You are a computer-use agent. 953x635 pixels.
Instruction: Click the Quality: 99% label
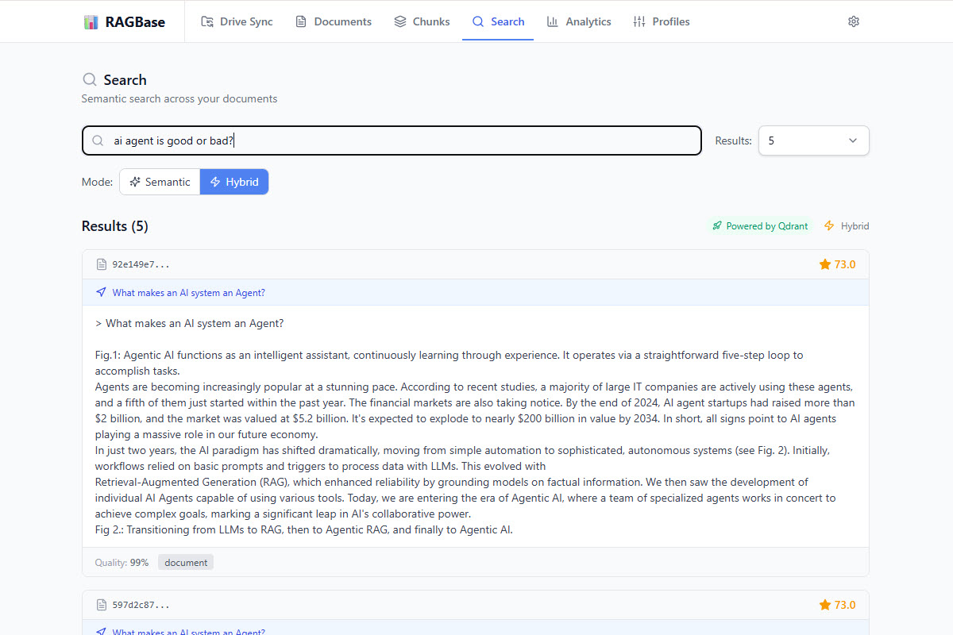coord(122,563)
